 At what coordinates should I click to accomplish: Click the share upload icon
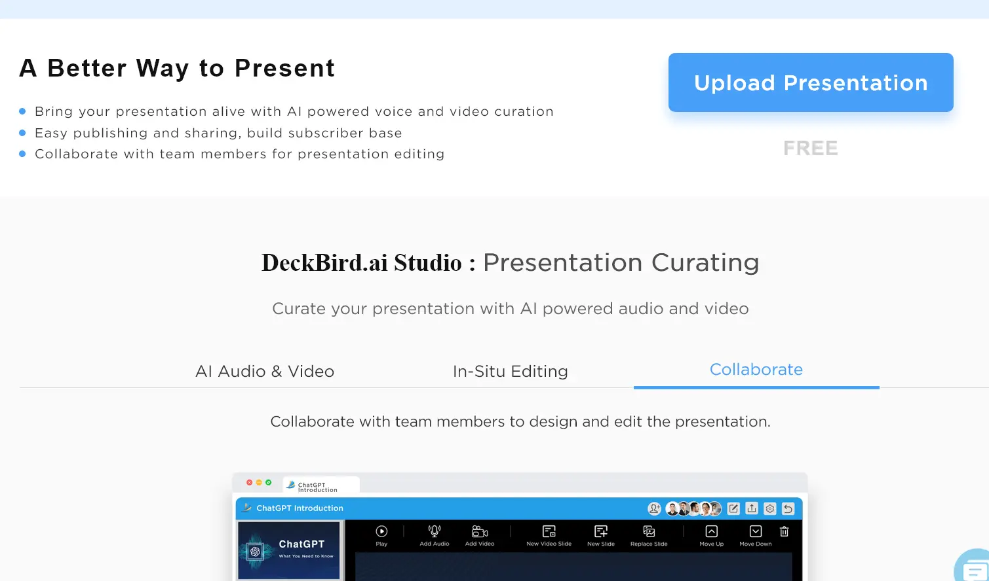[751, 508]
